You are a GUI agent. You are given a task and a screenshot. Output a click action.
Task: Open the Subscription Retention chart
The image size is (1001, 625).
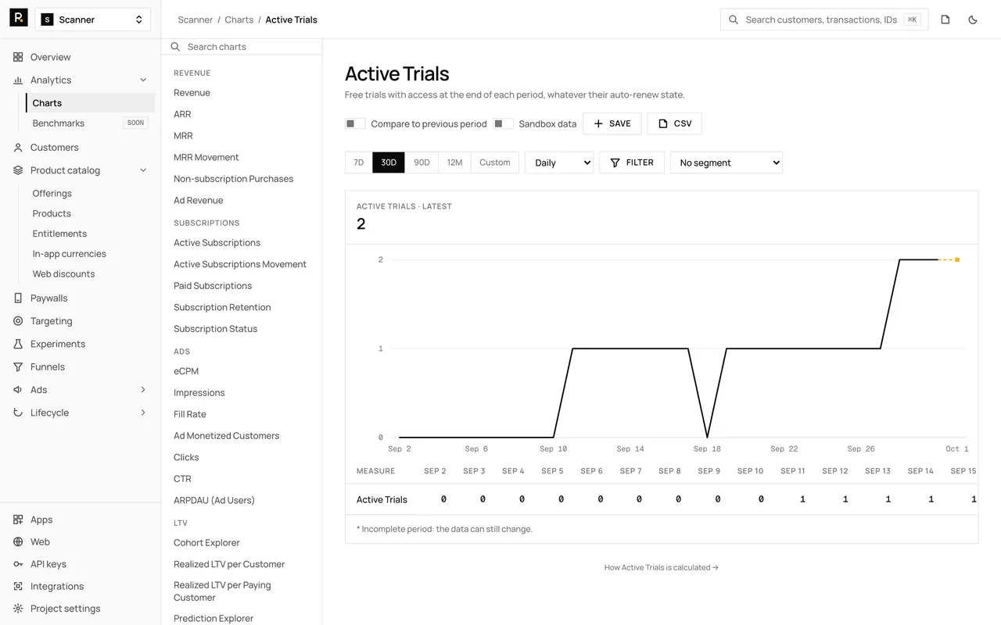222,307
